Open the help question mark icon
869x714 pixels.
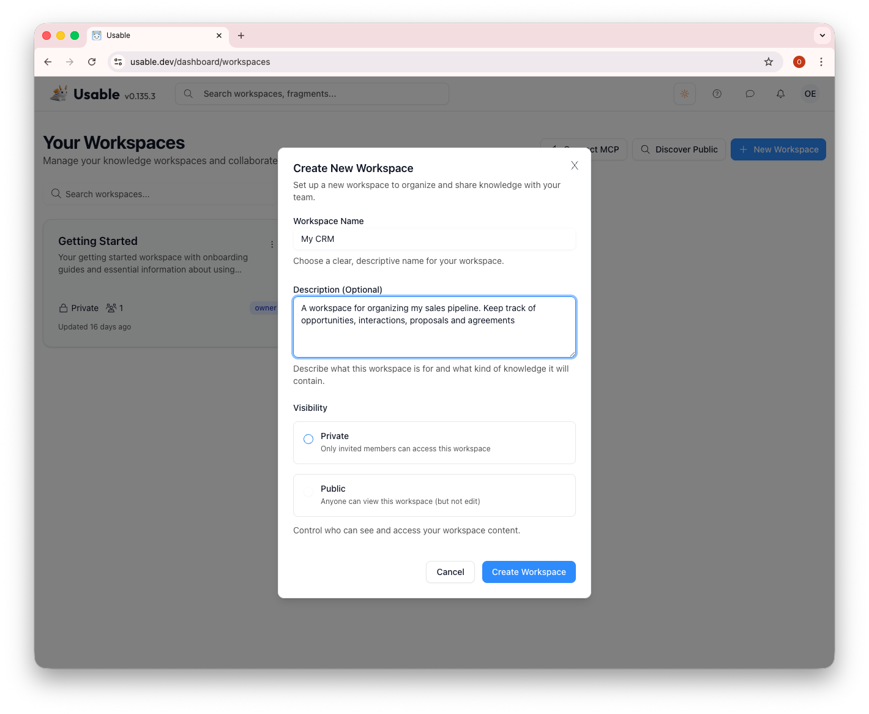(717, 94)
